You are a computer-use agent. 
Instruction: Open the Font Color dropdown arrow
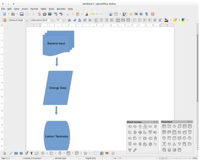(171, 20)
